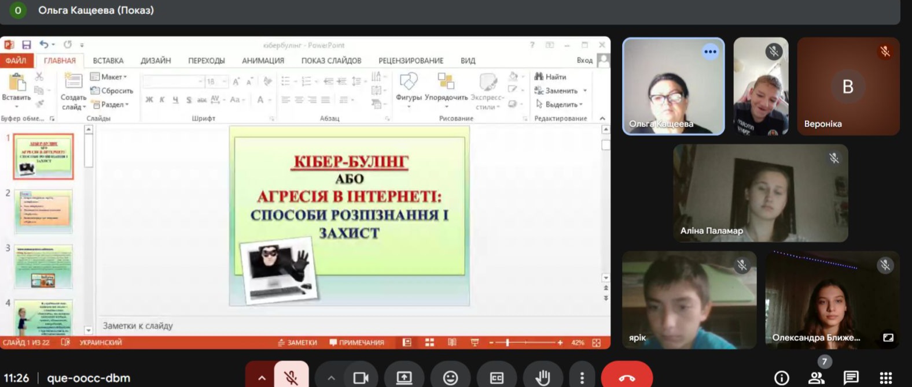Click the present screen button
This screenshot has width=912, height=387.
pos(404,378)
